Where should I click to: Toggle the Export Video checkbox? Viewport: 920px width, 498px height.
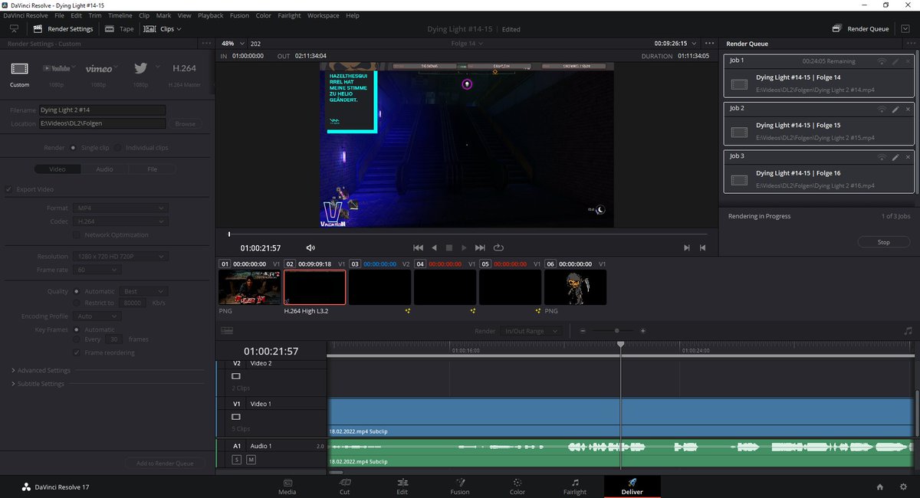point(9,189)
